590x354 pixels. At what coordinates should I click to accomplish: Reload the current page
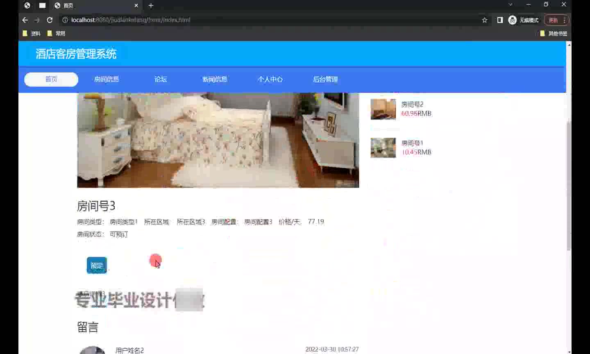coord(50,20)
